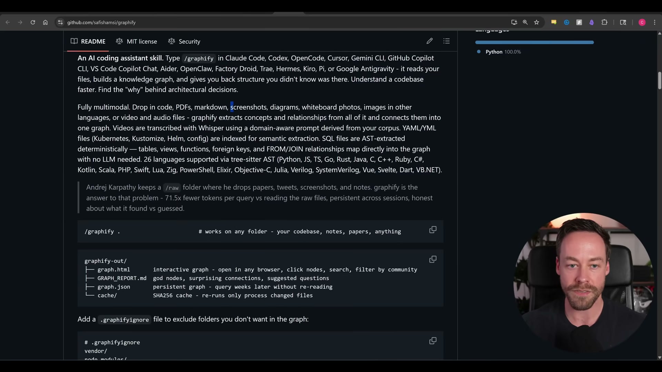Open the README outline list
Viewport: 662px width, 372px height.
coord(447,41)
